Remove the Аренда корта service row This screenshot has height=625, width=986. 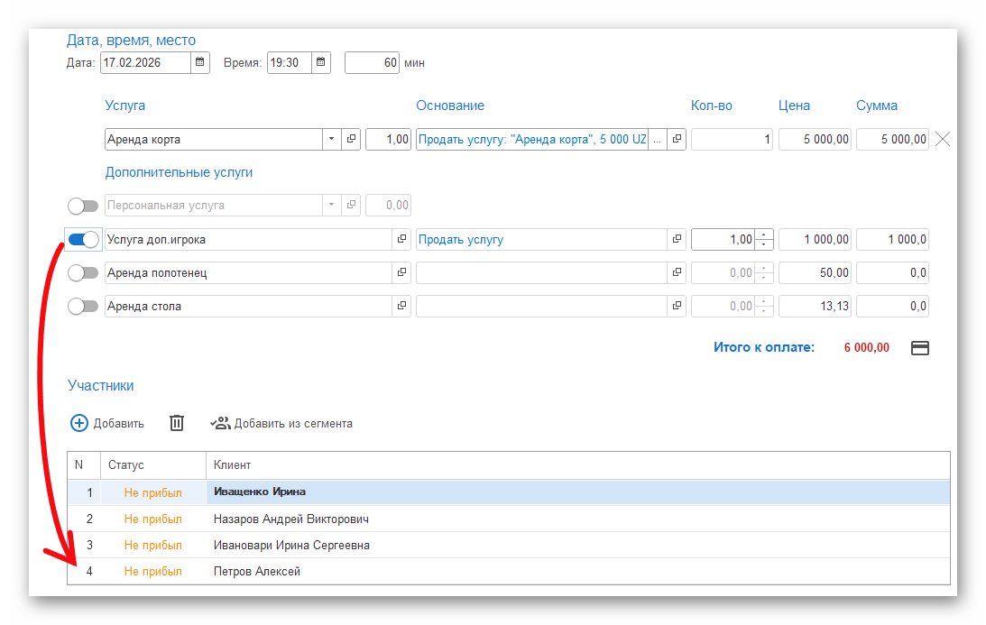tap(942, 140)
